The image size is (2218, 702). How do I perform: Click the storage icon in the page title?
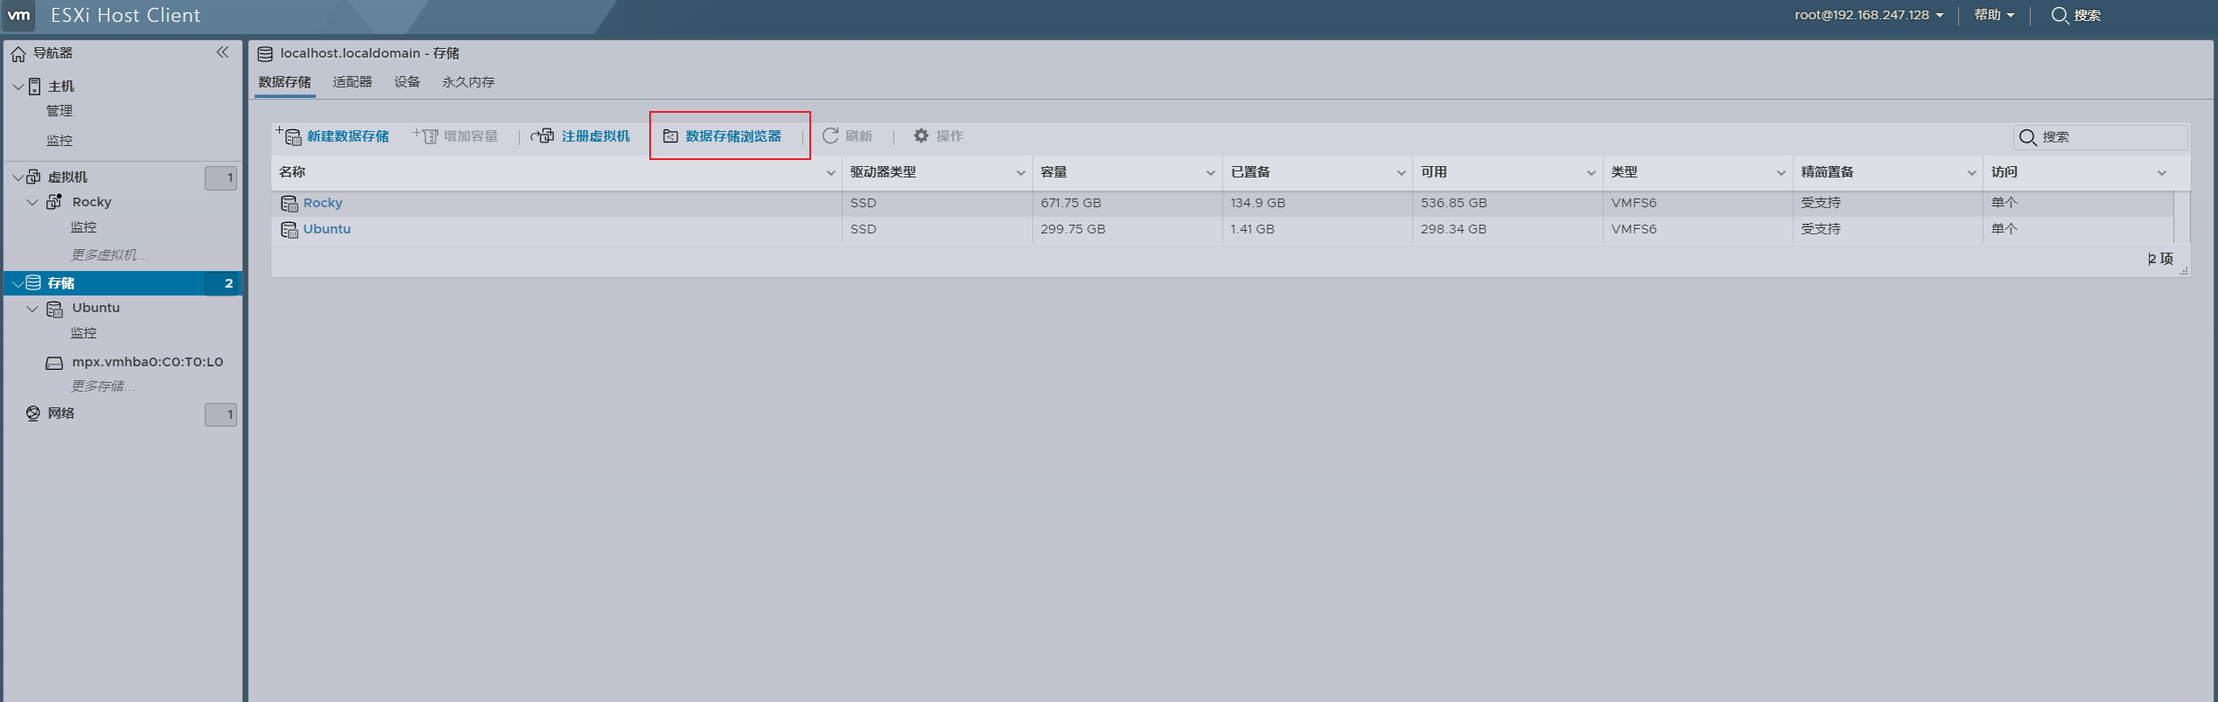[x=265, y=54]
